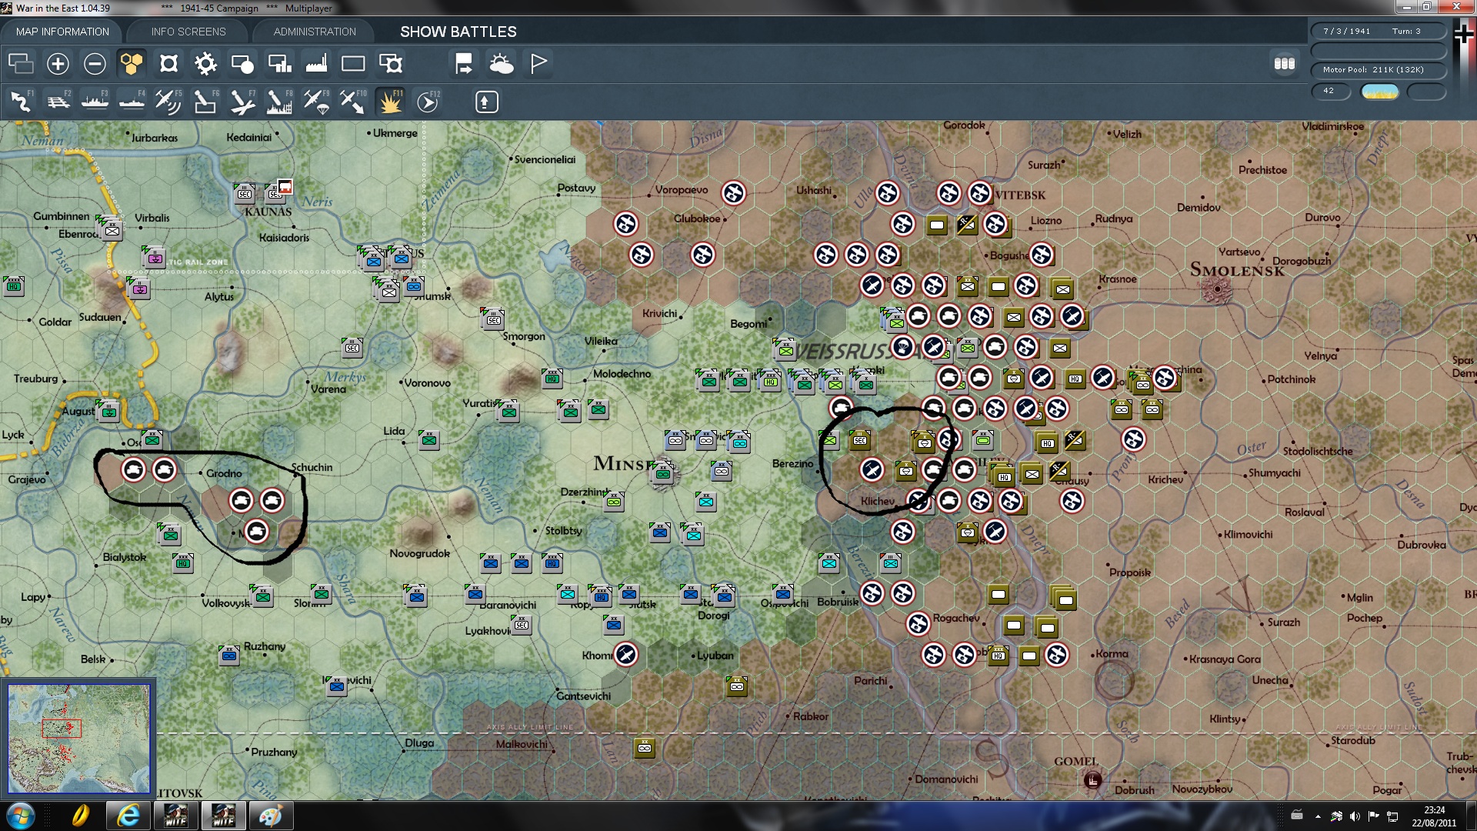This screenshot has height=831, width=1477.
Task: Click the four-pointed square icon beside hex grid
Action: (168, 64)
